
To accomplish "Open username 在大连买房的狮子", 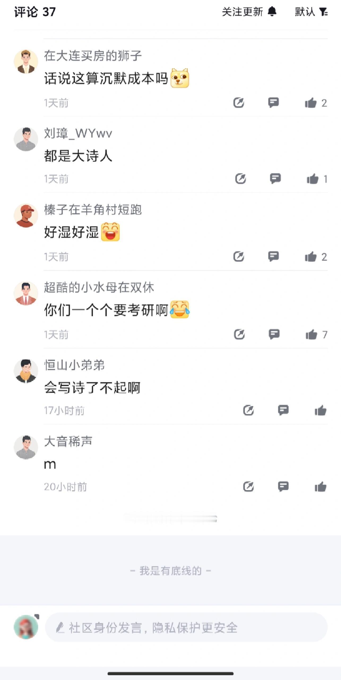I will [x=93, y=56].
